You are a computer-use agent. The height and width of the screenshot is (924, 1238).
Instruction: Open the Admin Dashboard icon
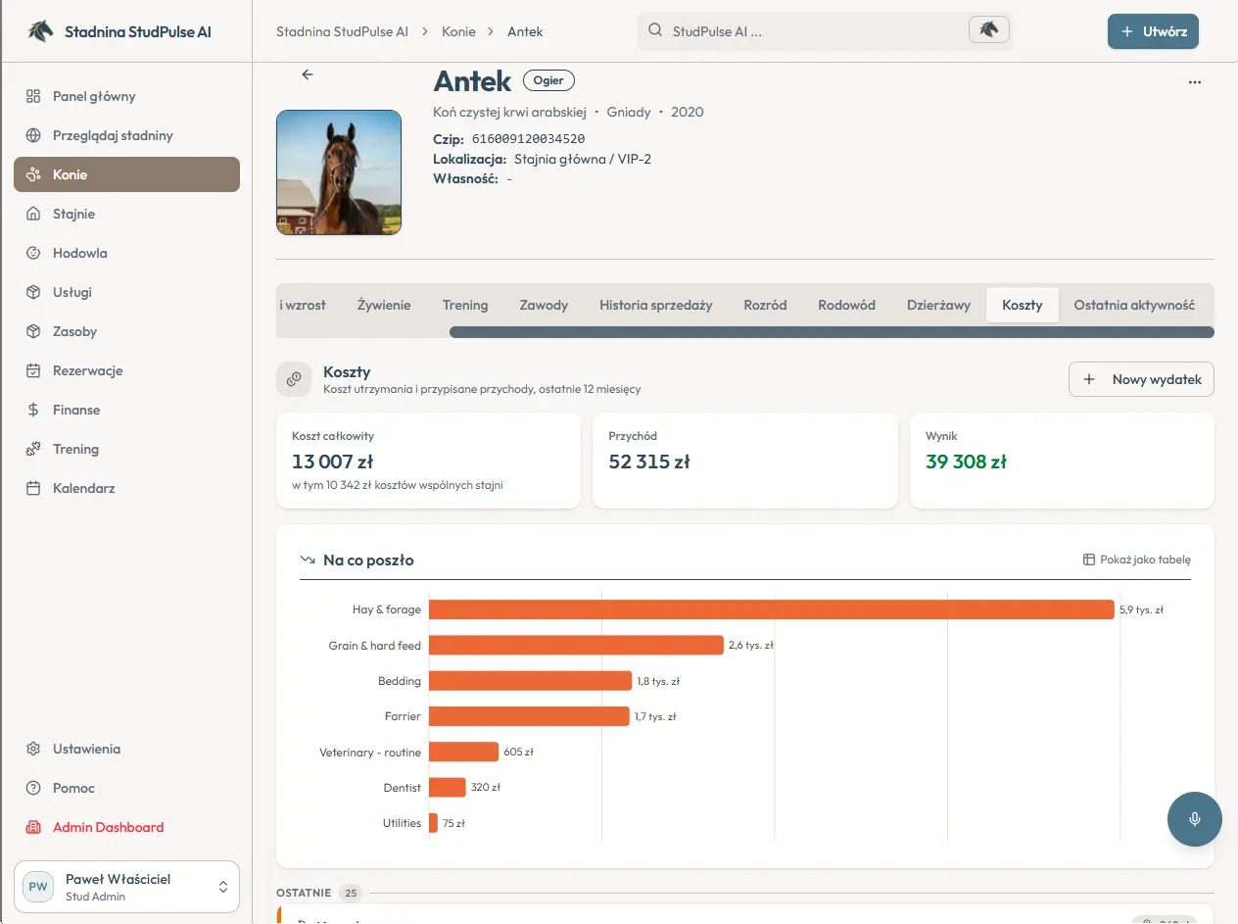pos(33,827)
